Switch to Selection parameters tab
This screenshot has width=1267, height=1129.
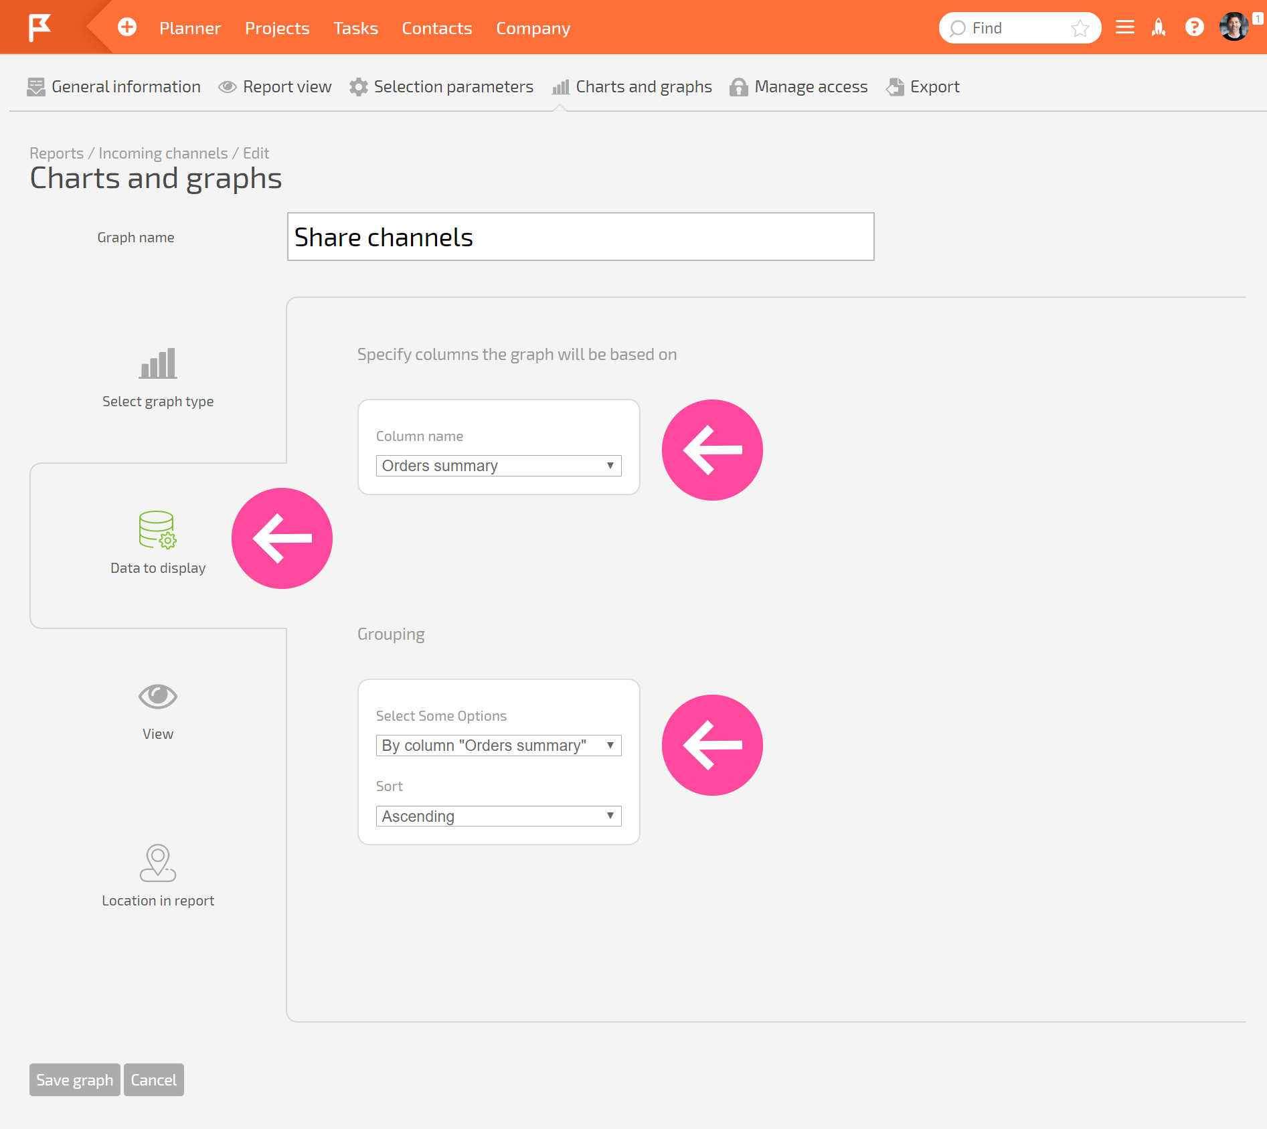(x=442, y=87)
